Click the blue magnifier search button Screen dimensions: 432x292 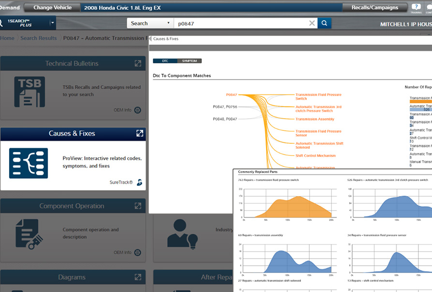click(x=325, y=23)
